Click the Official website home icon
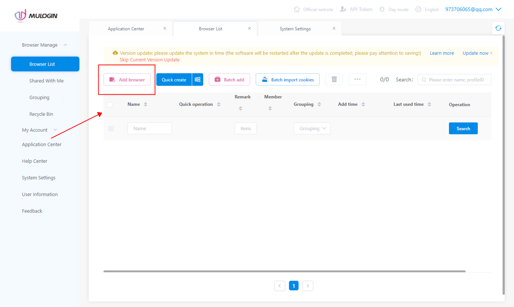Image resolution: width=514 pixels, height=307 pixels. 297,9
